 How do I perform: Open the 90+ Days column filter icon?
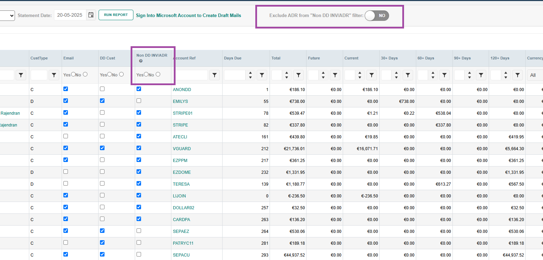tap(481, 75)
